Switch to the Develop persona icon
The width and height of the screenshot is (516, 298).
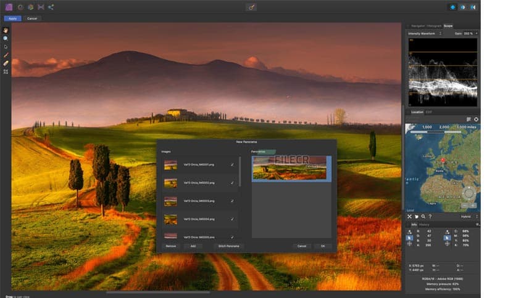(x=31, y=7)
